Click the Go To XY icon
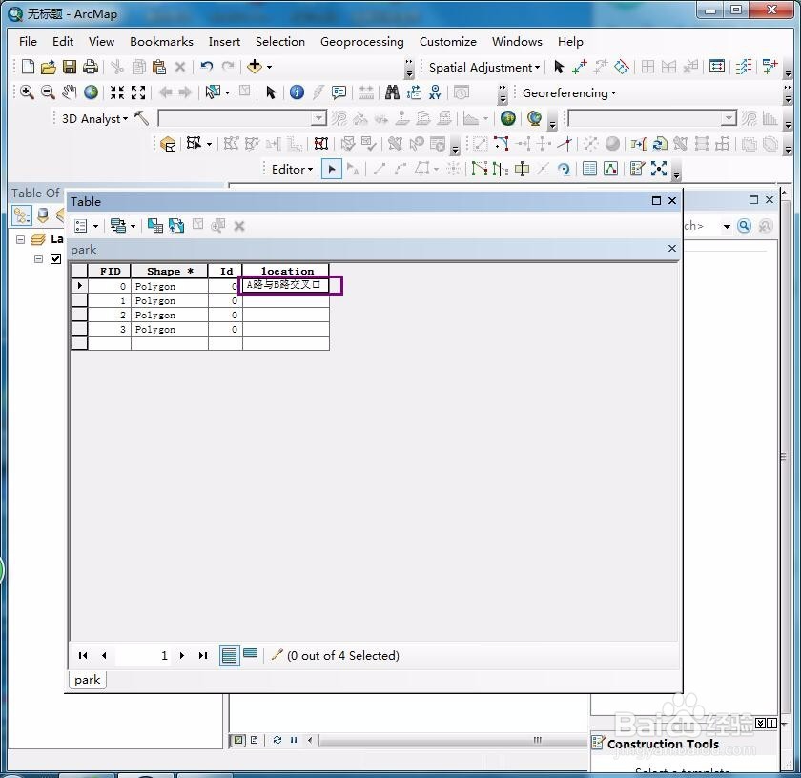 click(435, 92)
